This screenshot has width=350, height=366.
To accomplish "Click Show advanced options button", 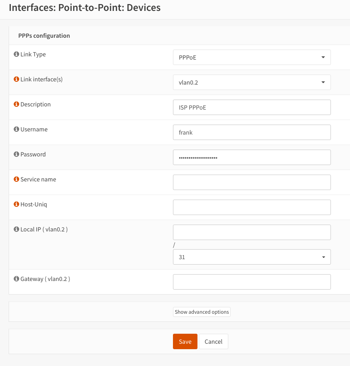I will tap(202, 312).
